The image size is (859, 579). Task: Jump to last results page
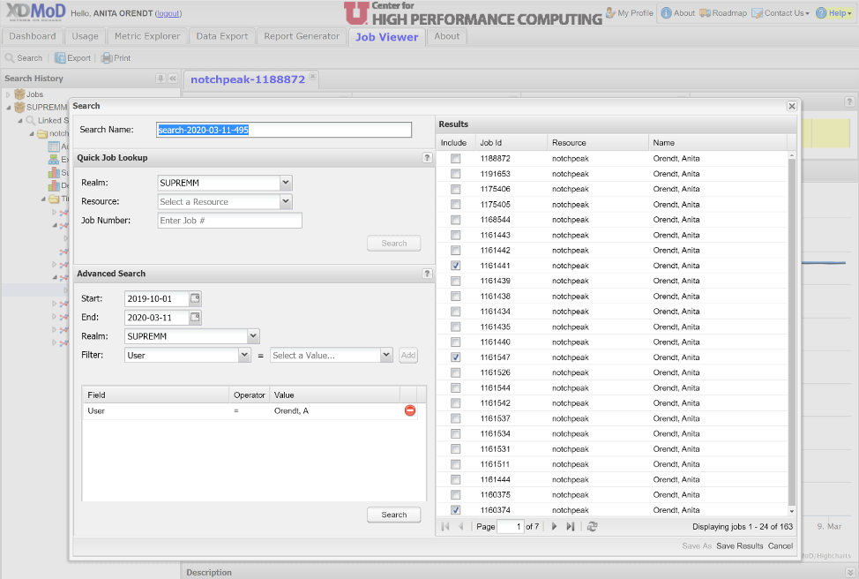(571, 526)
